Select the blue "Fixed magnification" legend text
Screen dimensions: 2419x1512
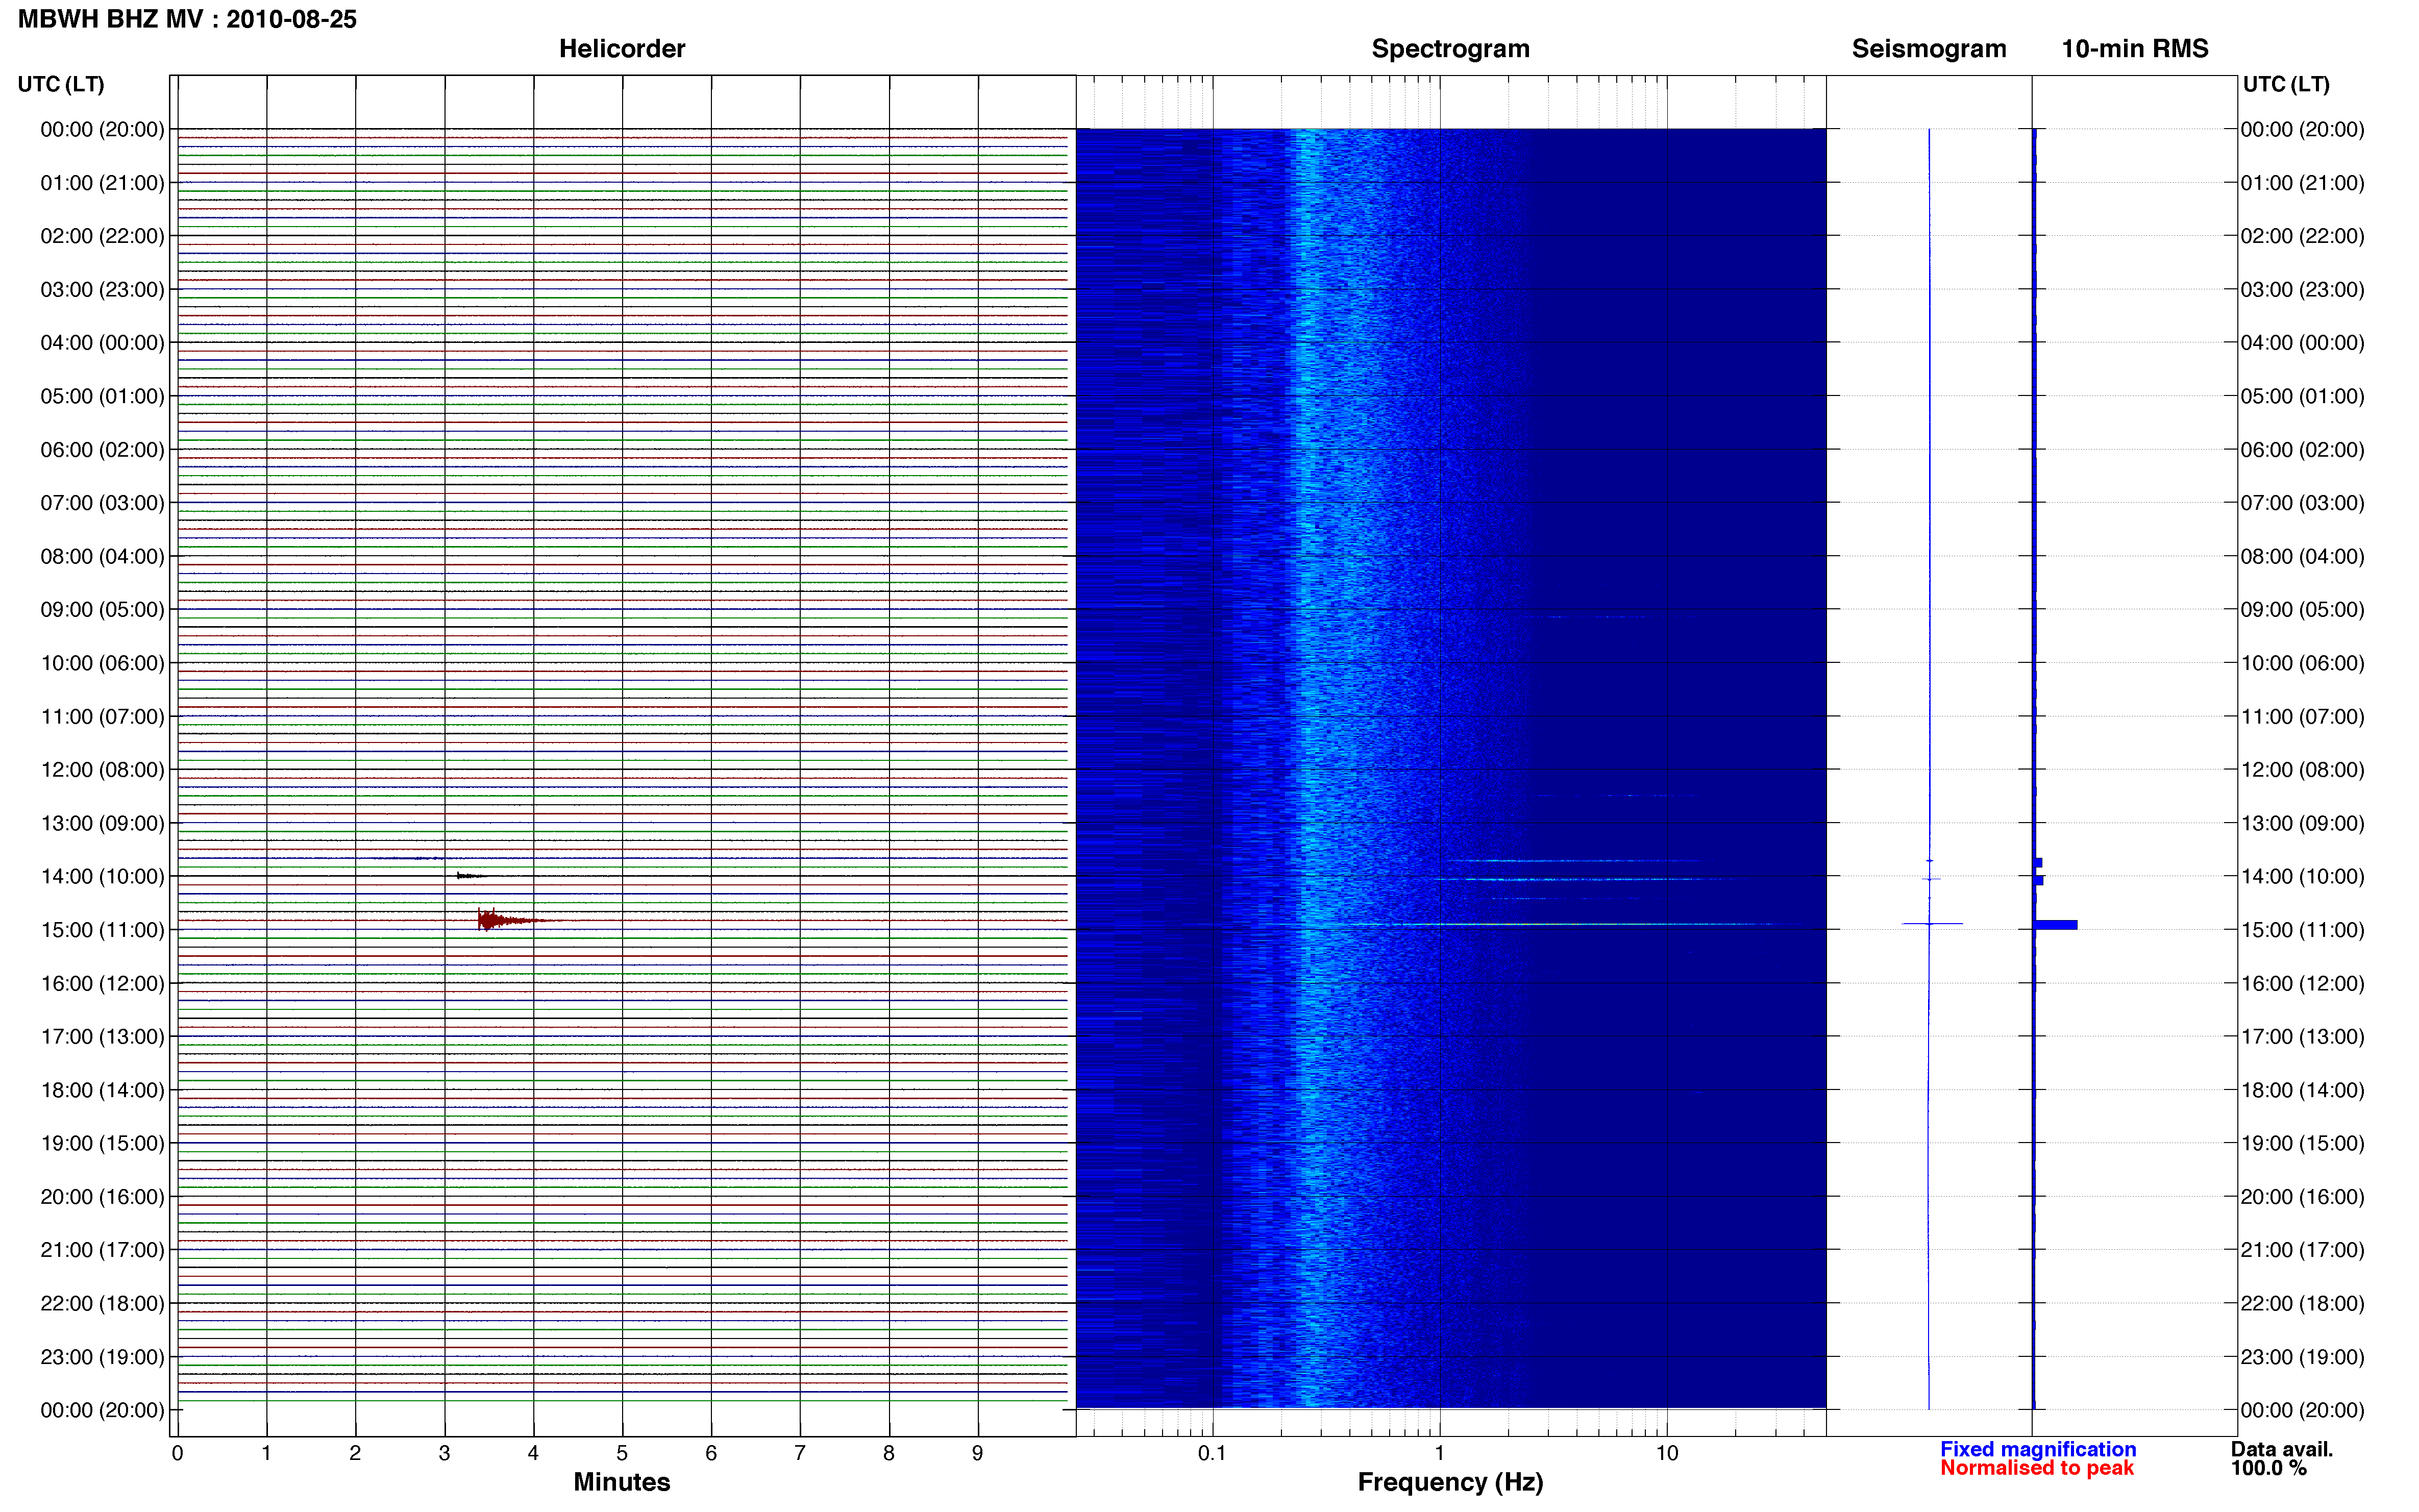(x=2038, y=1449)
